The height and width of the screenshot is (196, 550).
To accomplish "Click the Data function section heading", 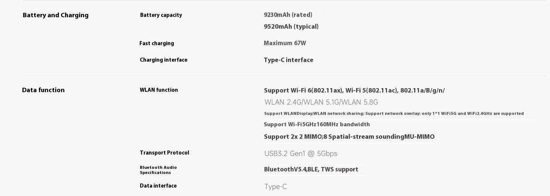I will tap(43, 90).
